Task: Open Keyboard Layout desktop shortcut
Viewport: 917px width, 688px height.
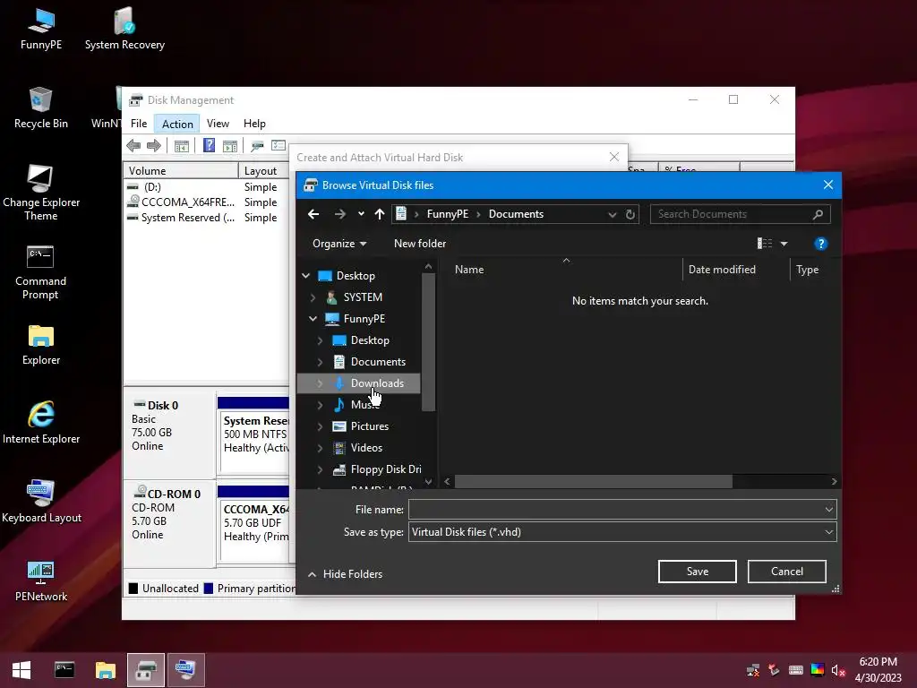Action: [41, 502]
